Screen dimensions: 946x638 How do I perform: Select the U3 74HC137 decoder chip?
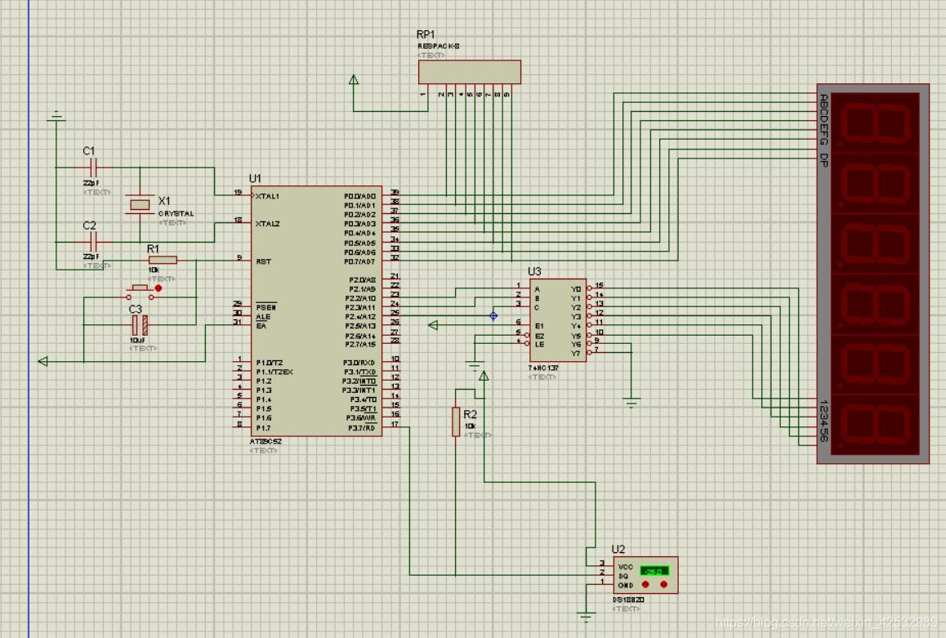557,320
